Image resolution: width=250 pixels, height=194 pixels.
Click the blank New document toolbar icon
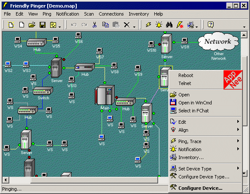tap(22, 25)
